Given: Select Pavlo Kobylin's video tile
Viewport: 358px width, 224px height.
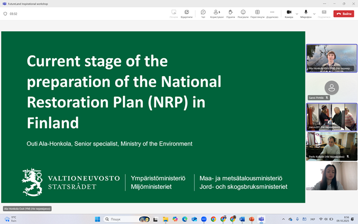Looking at the screenshot, I should (331, 146).
